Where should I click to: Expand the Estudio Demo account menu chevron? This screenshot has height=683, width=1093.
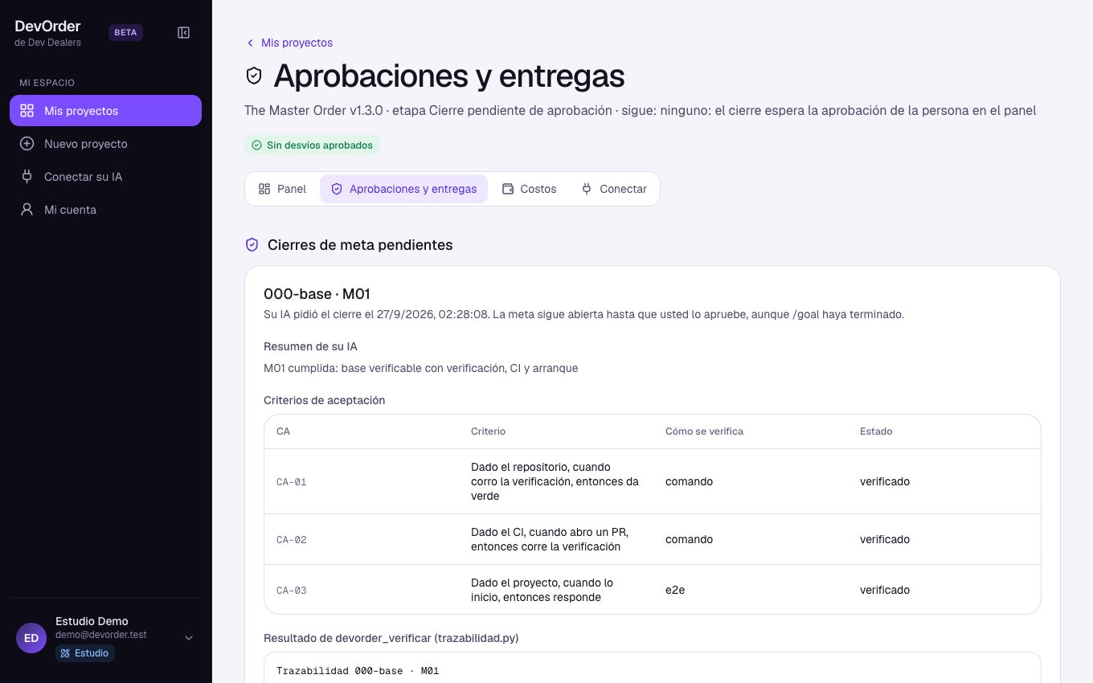[189, 638]
